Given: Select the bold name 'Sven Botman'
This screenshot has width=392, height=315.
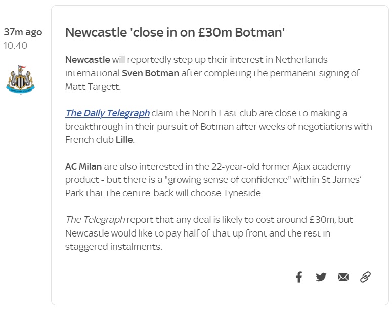Looking at the screenshot, I should pyautogui.click(x=150, y=73).
